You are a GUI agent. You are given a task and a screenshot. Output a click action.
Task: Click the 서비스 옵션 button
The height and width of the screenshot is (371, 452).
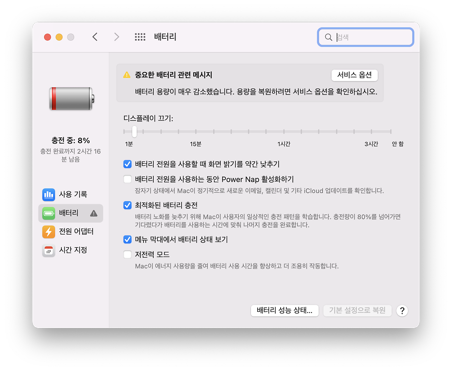(354, 75)
